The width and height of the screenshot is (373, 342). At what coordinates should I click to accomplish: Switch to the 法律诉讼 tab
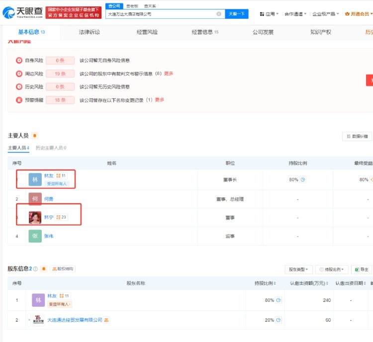[89, 32]
